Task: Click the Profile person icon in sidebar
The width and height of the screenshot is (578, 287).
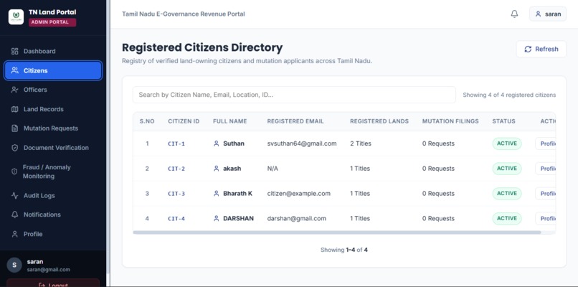Action: pos(15,234)
